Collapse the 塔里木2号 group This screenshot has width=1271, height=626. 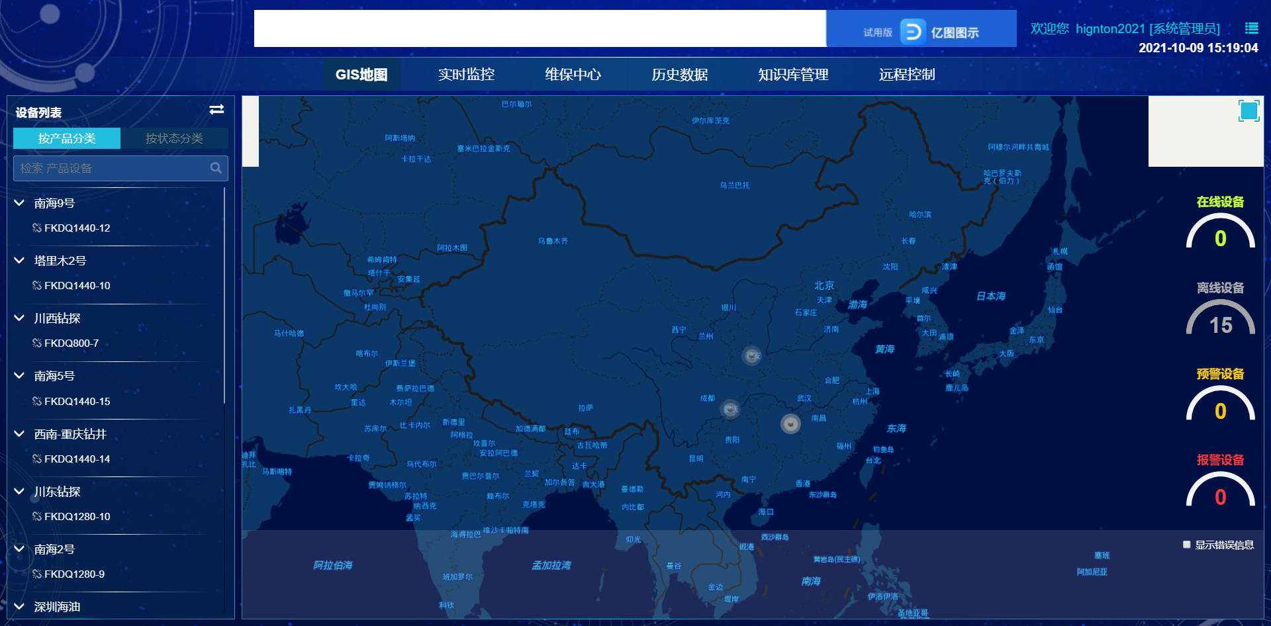click(19, 261)
